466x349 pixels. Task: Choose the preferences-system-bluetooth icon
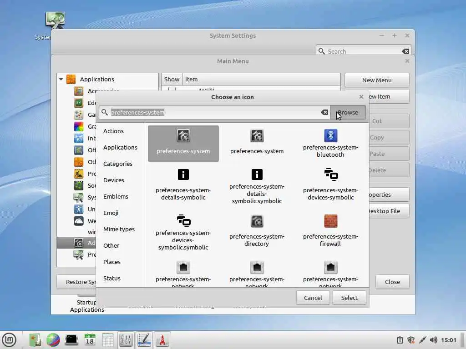[330, 143]
